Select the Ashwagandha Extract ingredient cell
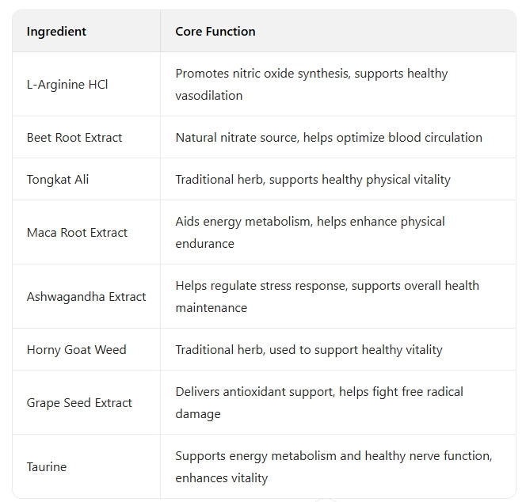The width and height of the screenshot is (526, 502). [86, 297]
